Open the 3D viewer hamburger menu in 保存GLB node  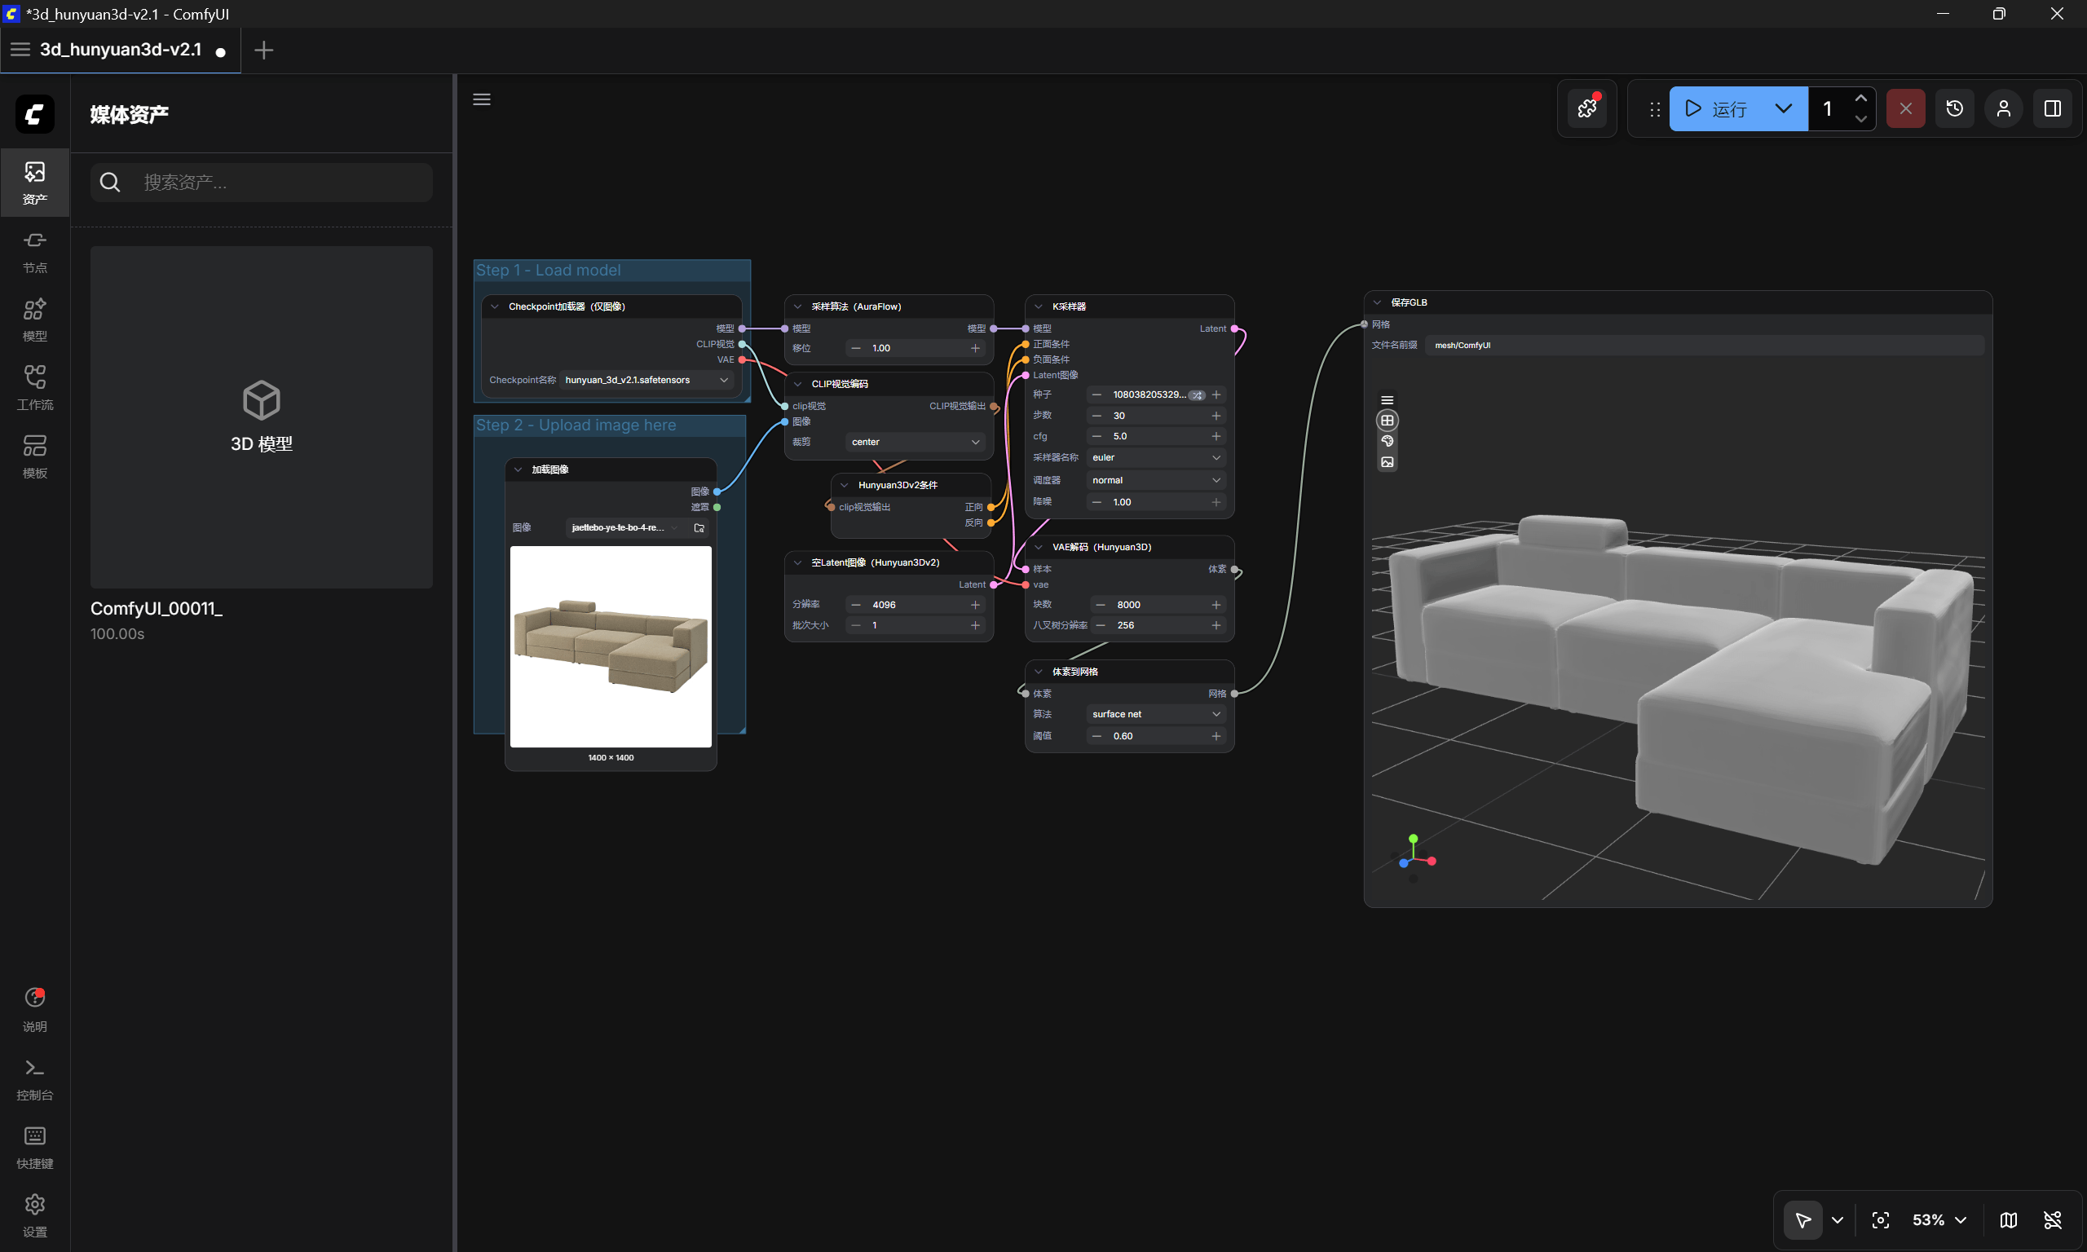[x=1387, y=400]
